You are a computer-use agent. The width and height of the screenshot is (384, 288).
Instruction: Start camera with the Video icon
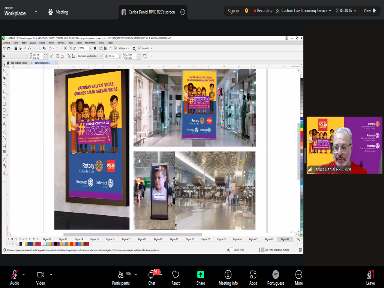click(40, 275)
